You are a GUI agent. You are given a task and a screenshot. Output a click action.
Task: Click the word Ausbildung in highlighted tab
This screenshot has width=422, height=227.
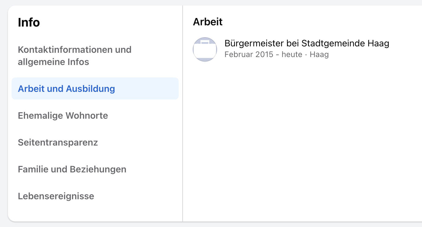click(90, 89)
